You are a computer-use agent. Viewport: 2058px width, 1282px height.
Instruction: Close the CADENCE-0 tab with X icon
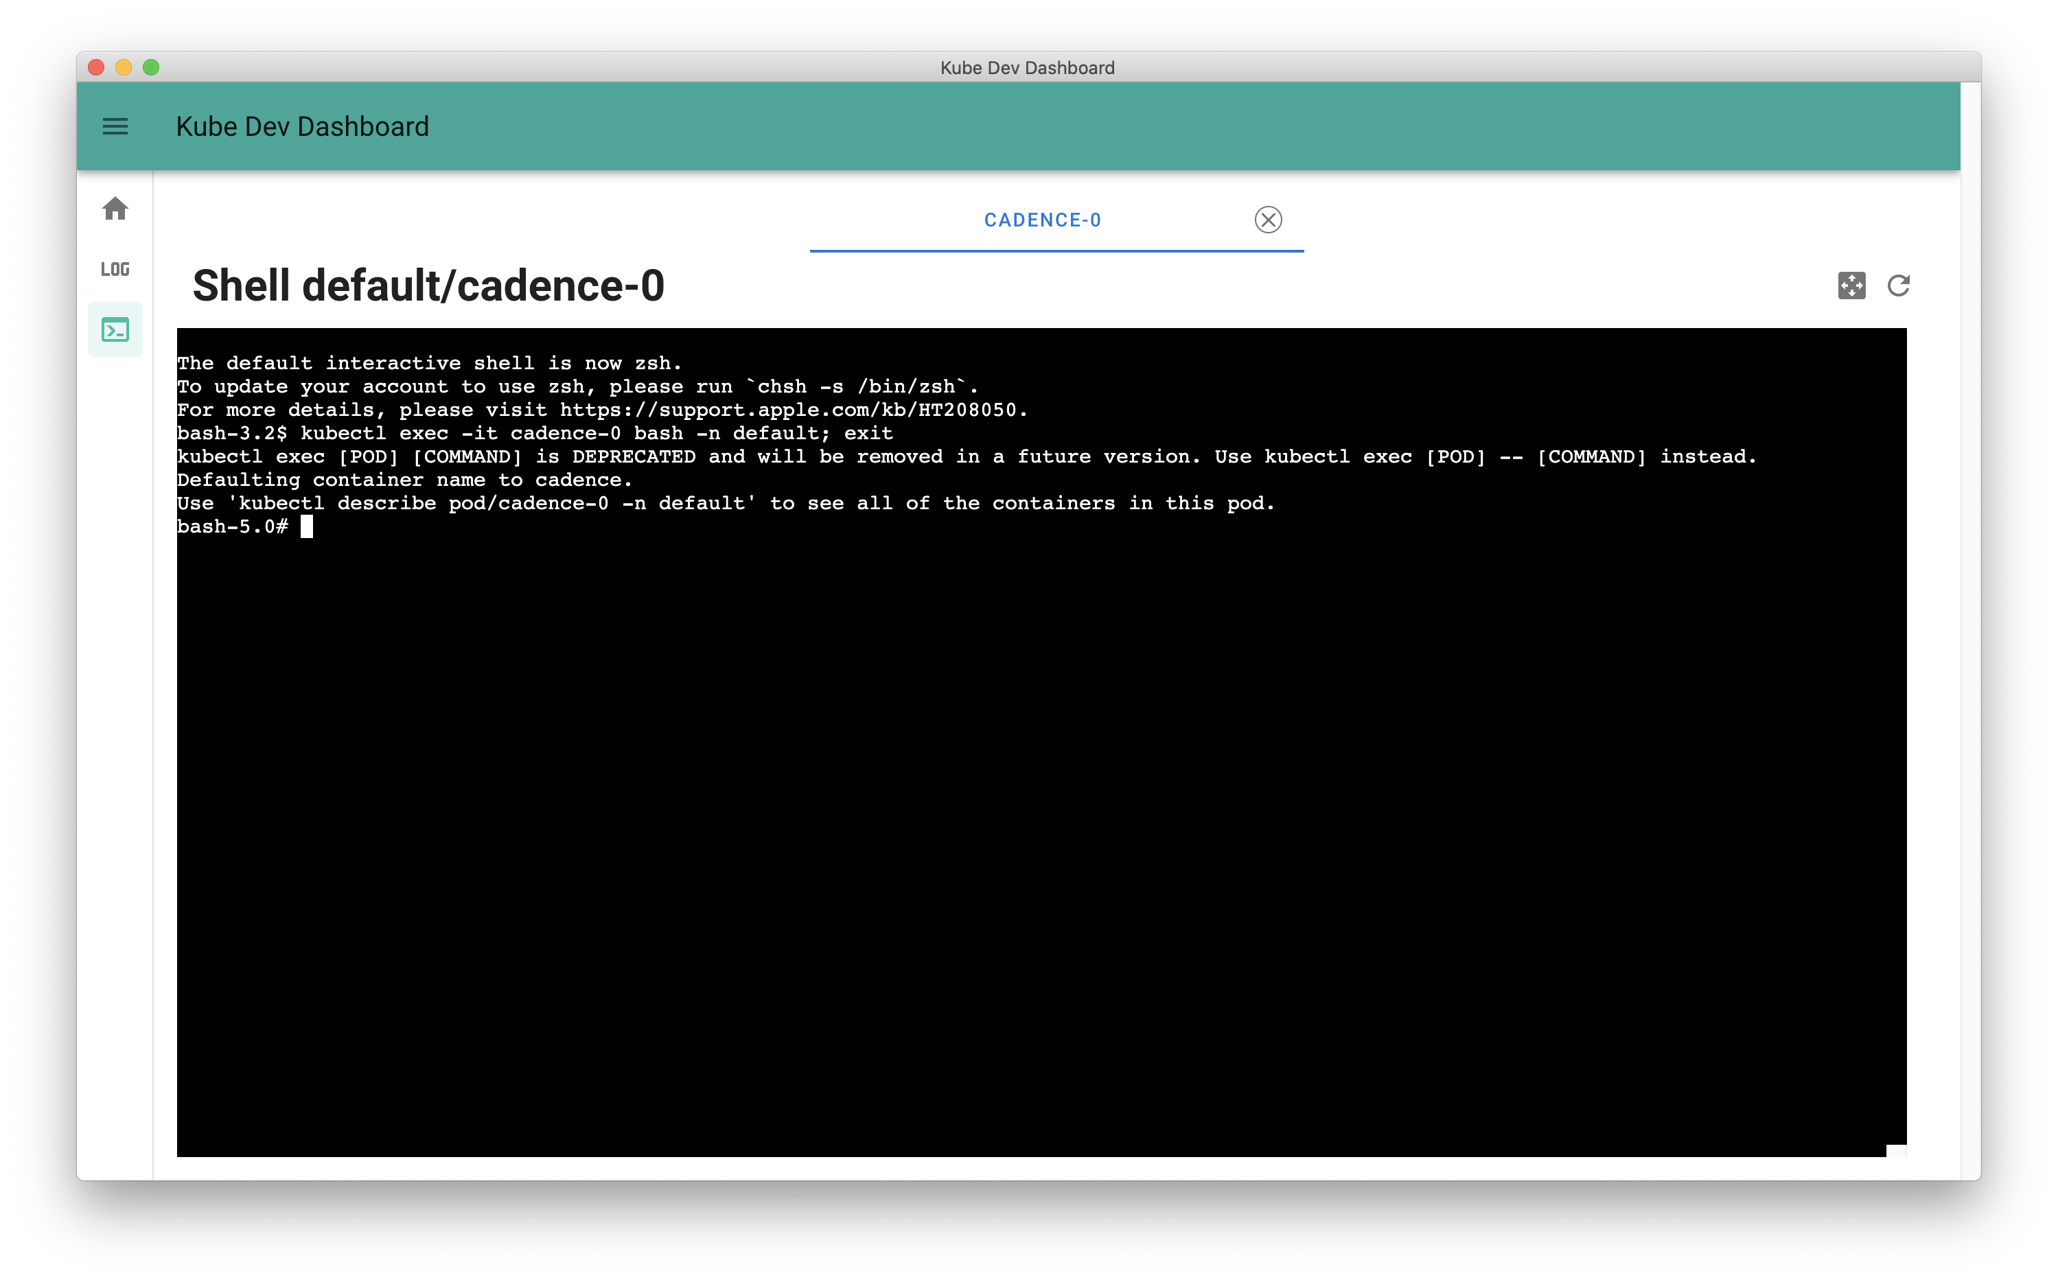pos(1268,220)
